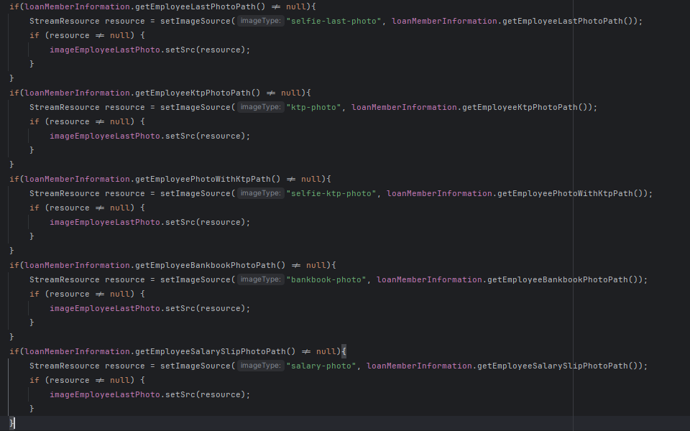
Task: Click the "salary-photo" string literal
Action: tap(321, 366)
